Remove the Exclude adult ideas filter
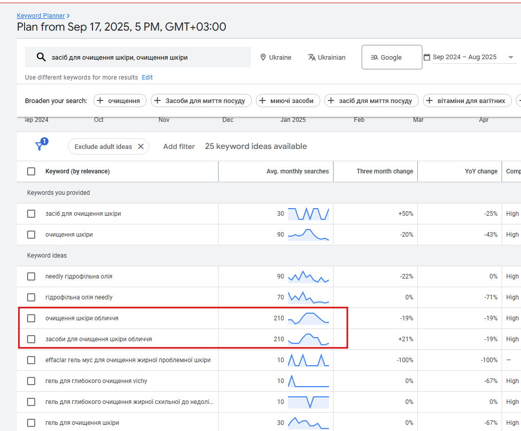521x431 pixels. tap(141, 146)
